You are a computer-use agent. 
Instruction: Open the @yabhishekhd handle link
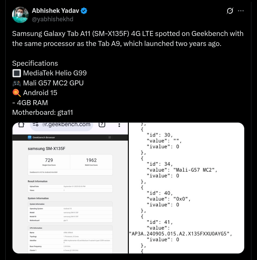53,19
